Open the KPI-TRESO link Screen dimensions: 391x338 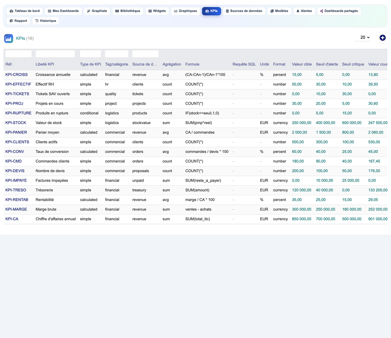tap(16, 190)
